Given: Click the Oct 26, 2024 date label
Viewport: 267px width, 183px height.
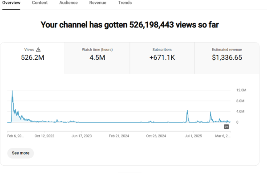Looking at the screenshot, I should 156,136.
